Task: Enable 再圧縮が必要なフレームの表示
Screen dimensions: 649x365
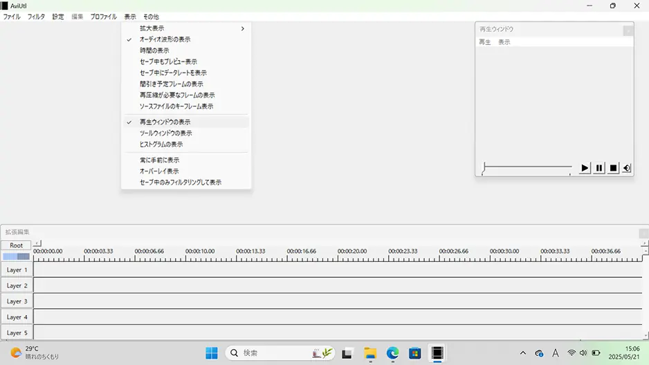Action: coord(186,95)
